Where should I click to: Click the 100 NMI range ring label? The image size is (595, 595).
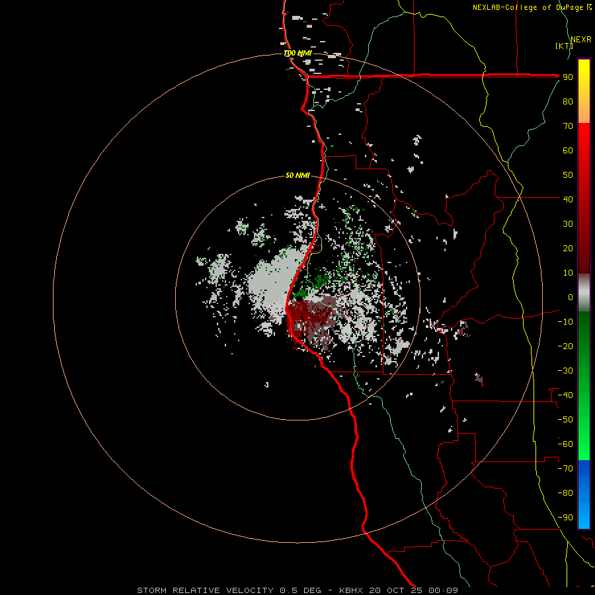[298, 53]
